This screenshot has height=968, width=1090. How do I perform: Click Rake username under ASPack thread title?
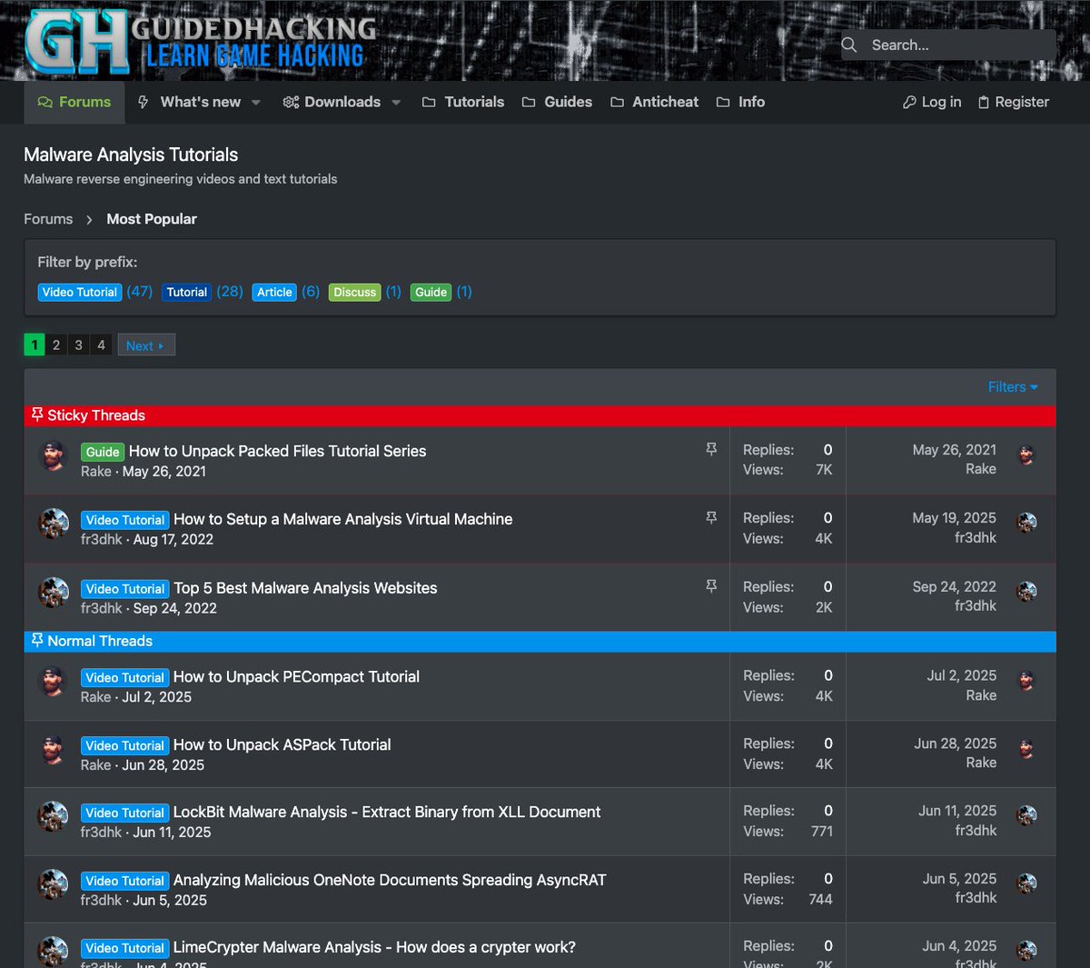point(95,765)
